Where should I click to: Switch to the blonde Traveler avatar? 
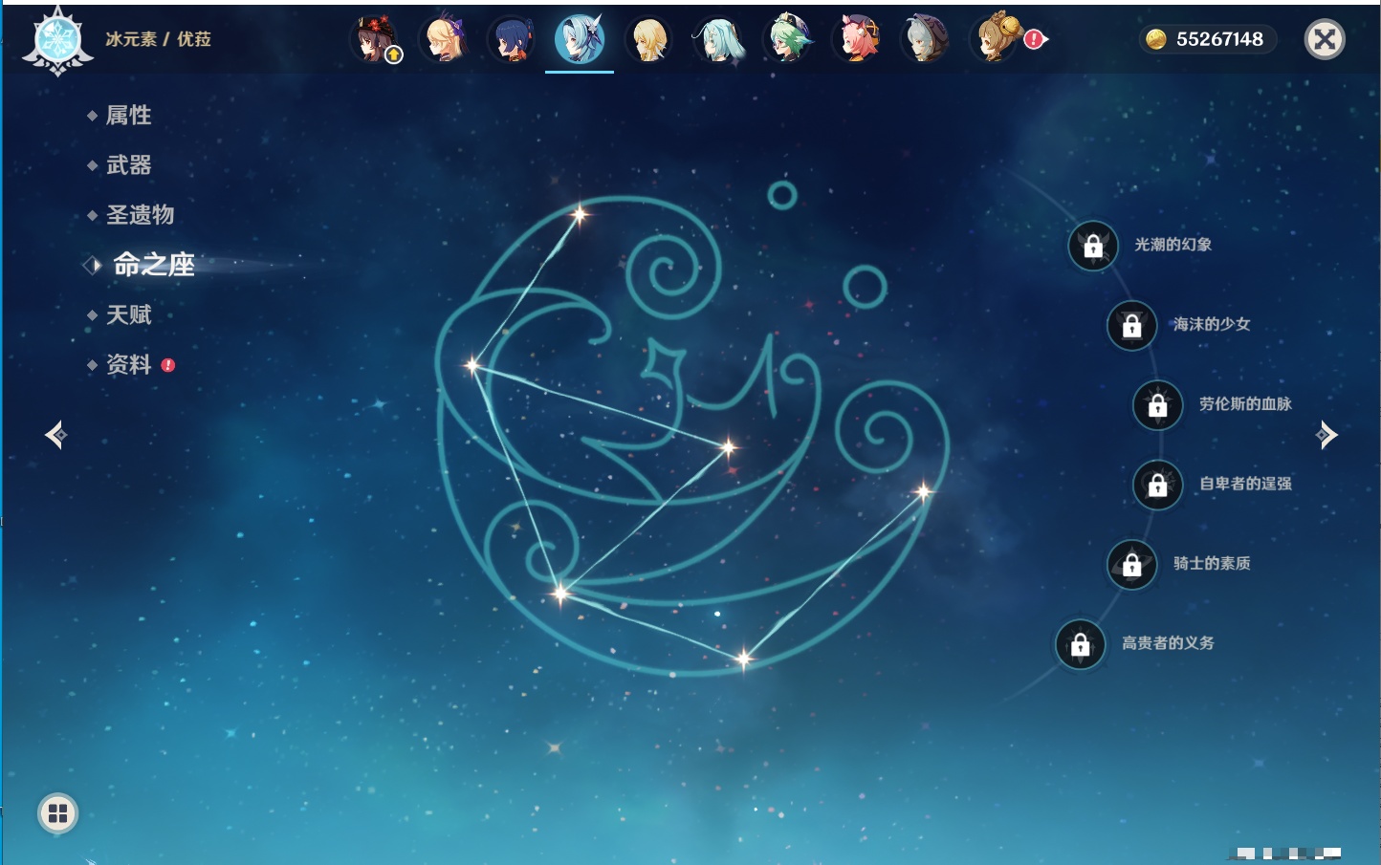tap(649, 40)
